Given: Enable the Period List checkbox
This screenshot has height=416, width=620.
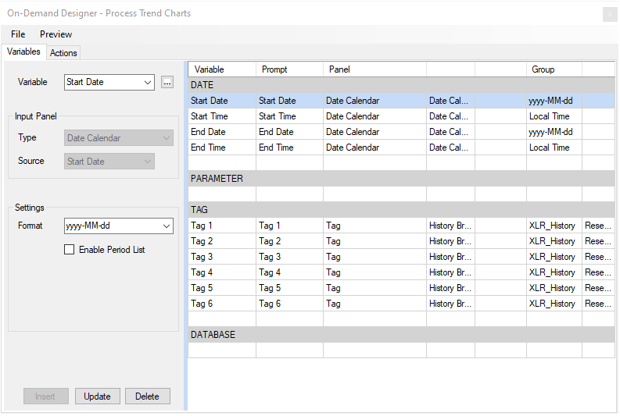Looking at the screenshot, I should click(70, 250).
